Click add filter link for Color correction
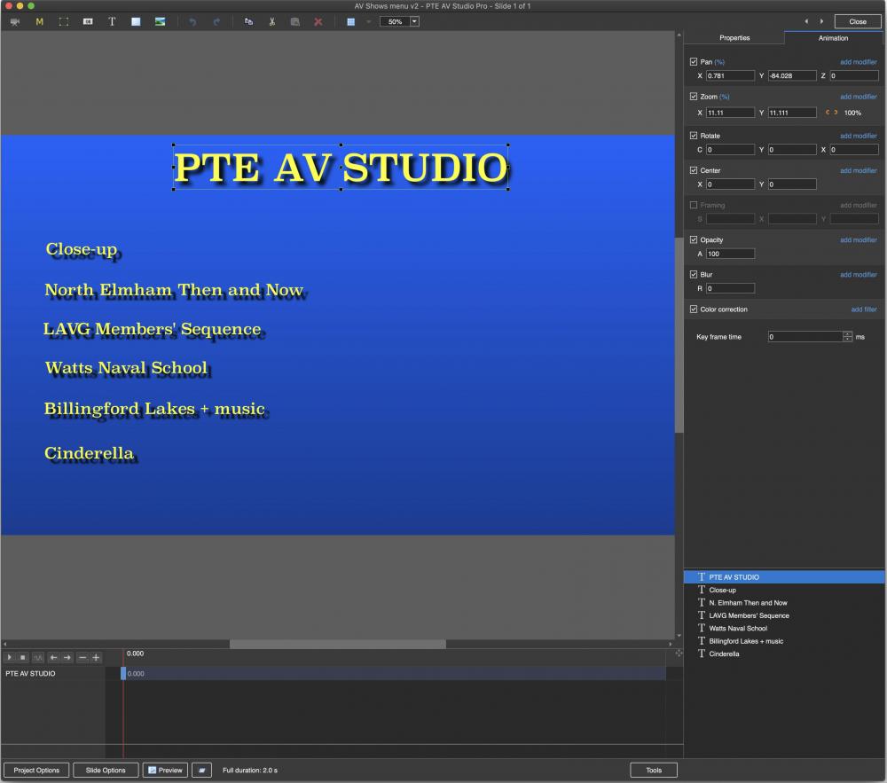 pyautogui.click(x=864, y=309)
